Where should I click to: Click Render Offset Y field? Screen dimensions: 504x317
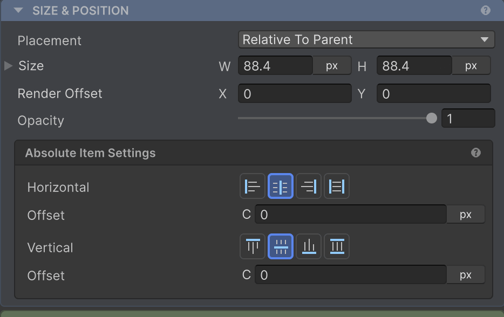pos(434,93)
